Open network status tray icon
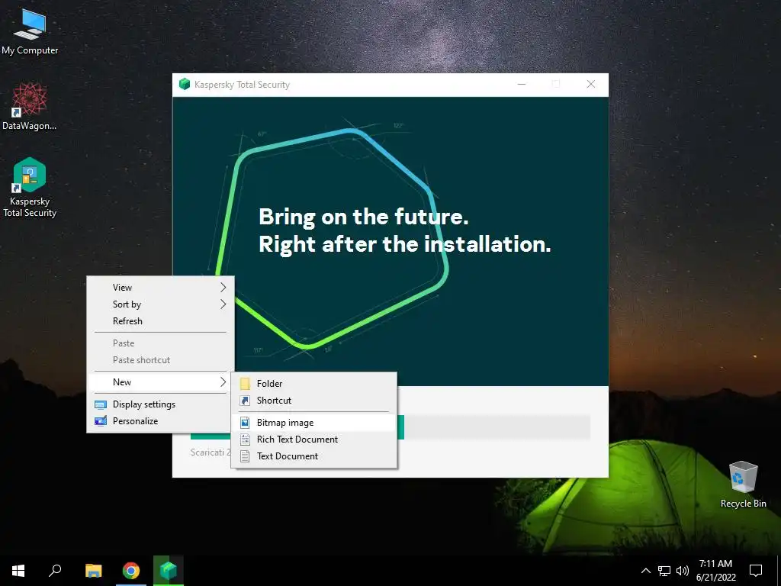 click(664, 571)
